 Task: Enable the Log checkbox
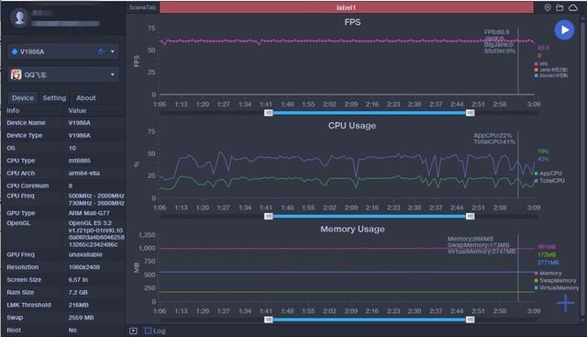149,331
